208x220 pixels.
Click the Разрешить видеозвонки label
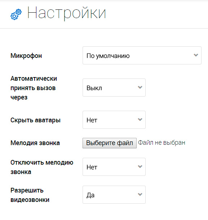[30, 195]
